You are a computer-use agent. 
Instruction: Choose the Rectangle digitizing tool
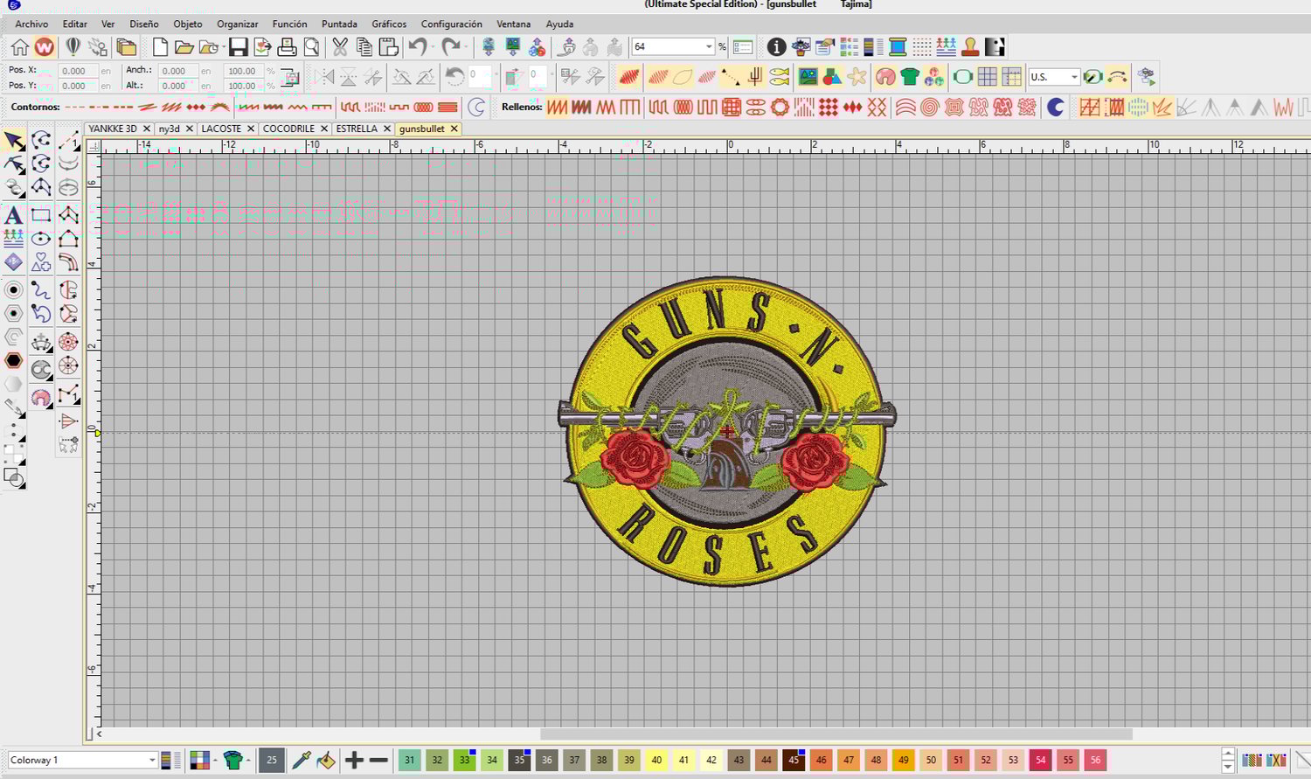41,215
